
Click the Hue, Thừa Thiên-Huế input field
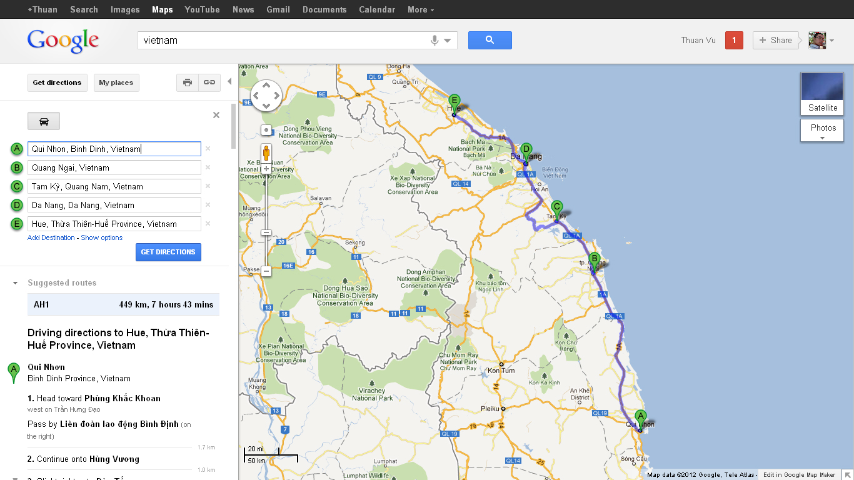click(114, 224)
